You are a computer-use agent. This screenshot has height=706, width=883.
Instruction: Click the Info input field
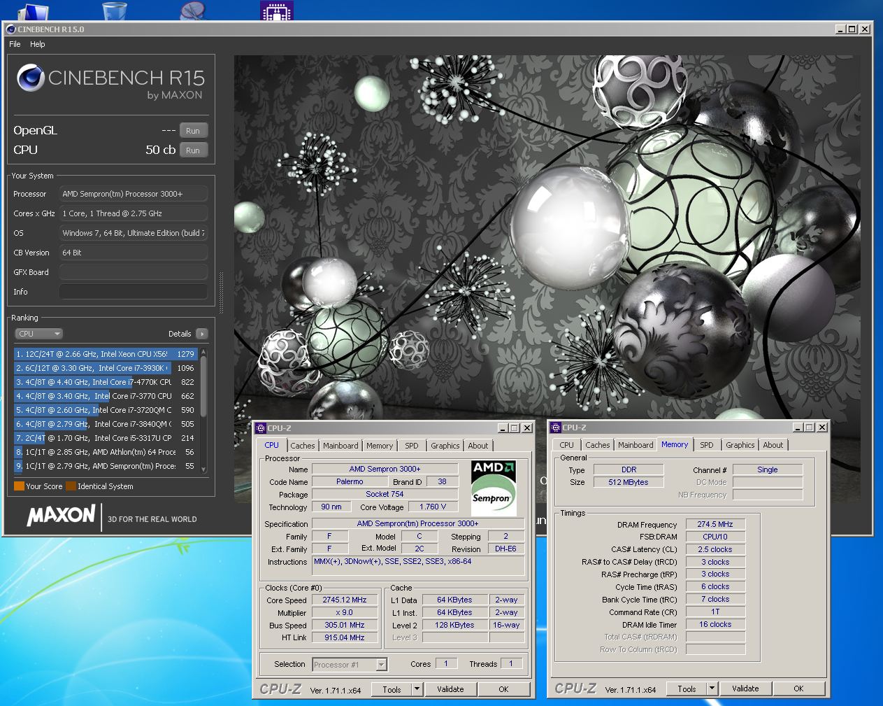134,292
